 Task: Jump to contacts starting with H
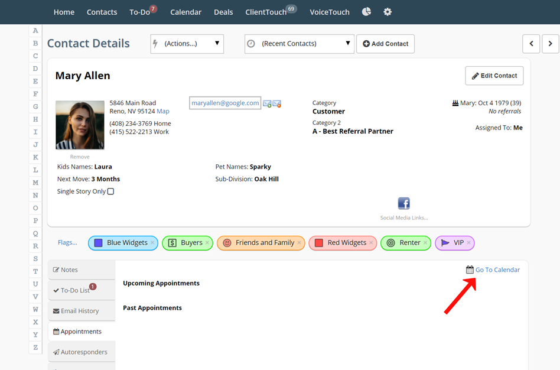tap(35, 119)
